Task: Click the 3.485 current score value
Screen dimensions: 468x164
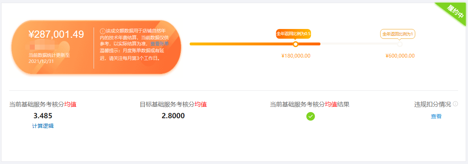Action: (x=43, y=116)
